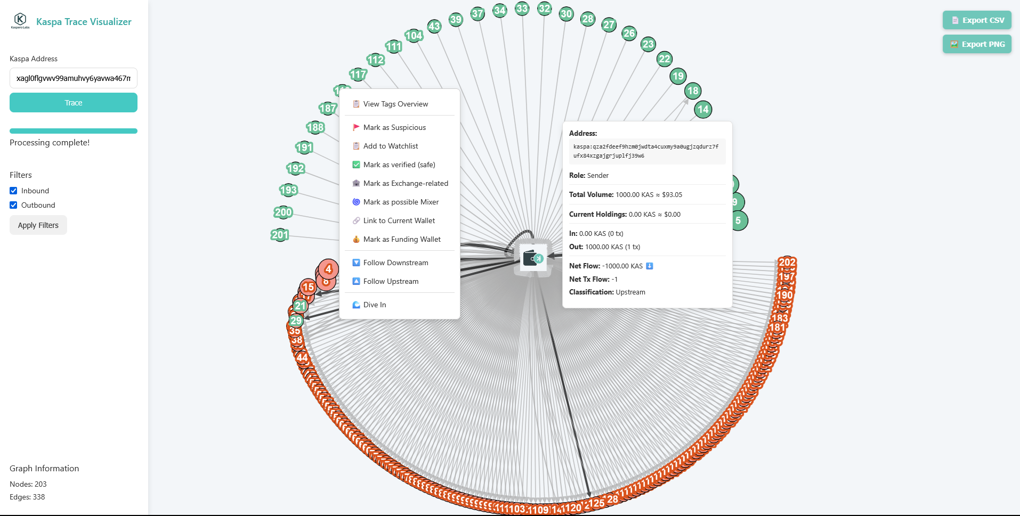Select green graph node 5

click(x=739, y=220)
